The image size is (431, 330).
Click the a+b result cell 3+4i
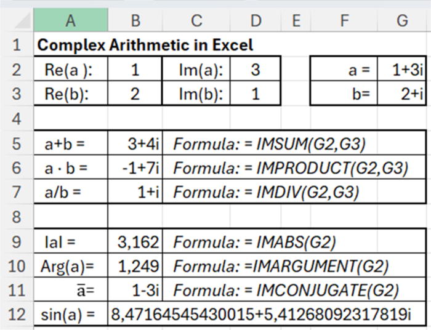135,143
